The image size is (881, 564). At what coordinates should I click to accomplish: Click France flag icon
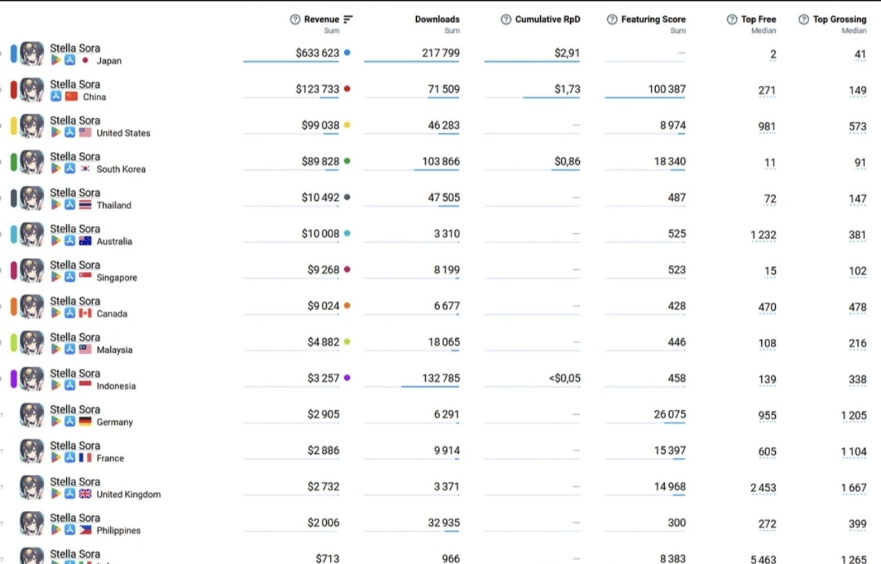pyautogui.click(x=85, y=458)
